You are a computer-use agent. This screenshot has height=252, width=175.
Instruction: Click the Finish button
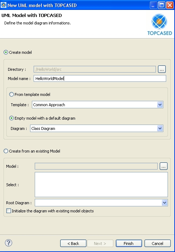pyautogui.click(x=129, y=243)
